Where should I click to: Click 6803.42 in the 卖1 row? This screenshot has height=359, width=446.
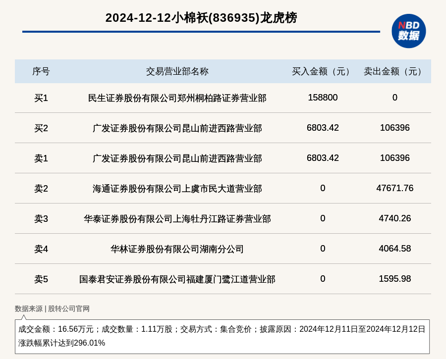tap(323, 158)
